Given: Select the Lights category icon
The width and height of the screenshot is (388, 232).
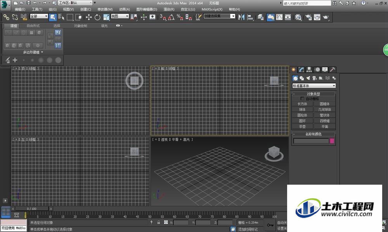Looking at the screenshot, I should [308, 78].
